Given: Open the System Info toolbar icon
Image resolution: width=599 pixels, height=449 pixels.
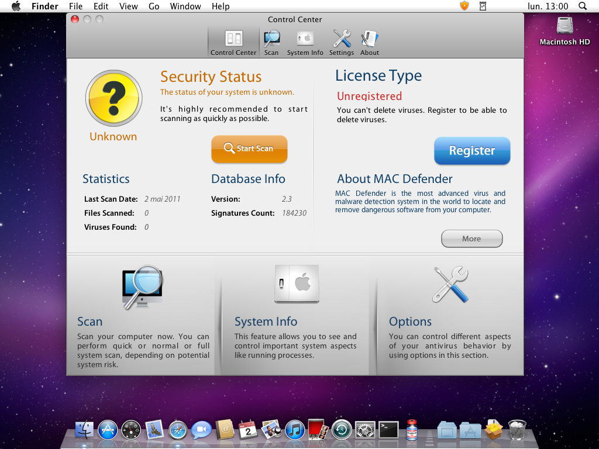Looking at the screenshot, I should (x=305, y=43).
